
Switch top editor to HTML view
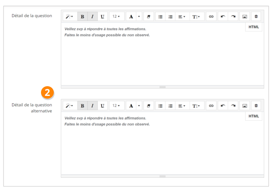pos(254,27)
